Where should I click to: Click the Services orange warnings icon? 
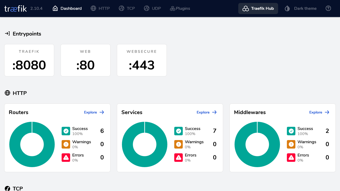[178, 144]
